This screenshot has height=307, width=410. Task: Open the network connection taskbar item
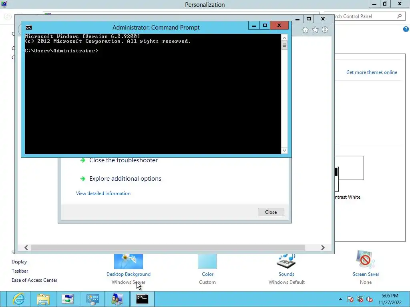pyautogui.click(x=68, y=299)
